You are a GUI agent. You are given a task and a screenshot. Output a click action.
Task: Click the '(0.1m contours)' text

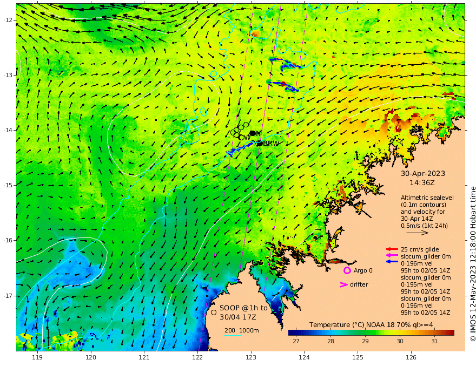[424, 205]
